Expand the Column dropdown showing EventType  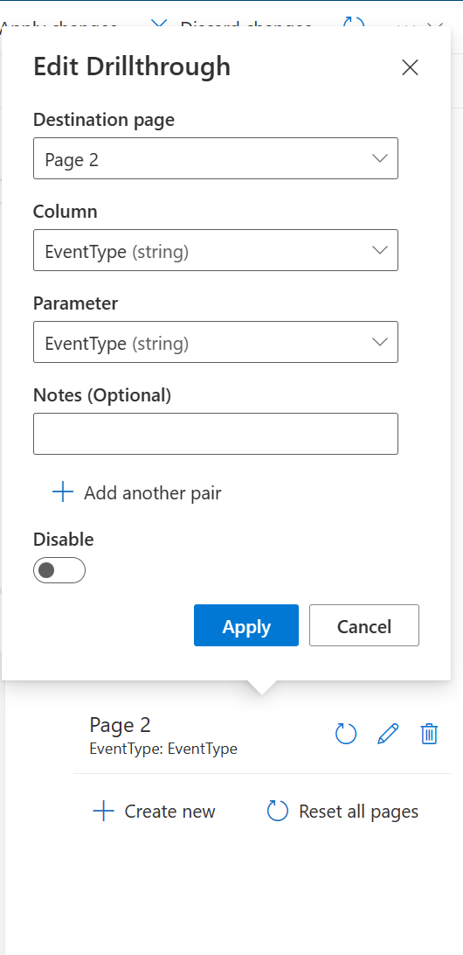tap(216, 250)
